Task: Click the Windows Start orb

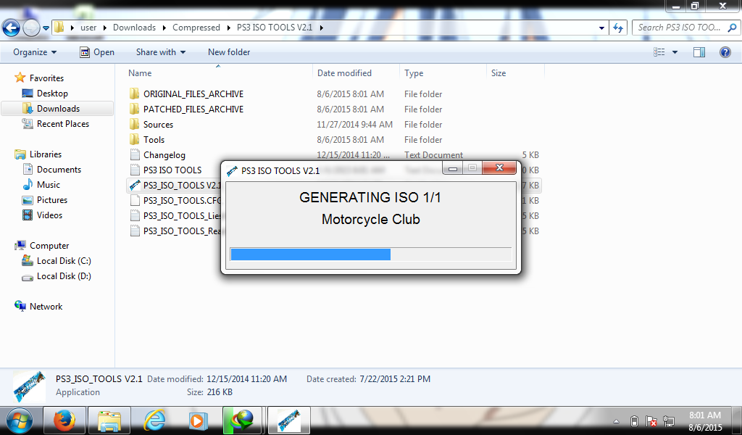Action: [x=20, y=420]
